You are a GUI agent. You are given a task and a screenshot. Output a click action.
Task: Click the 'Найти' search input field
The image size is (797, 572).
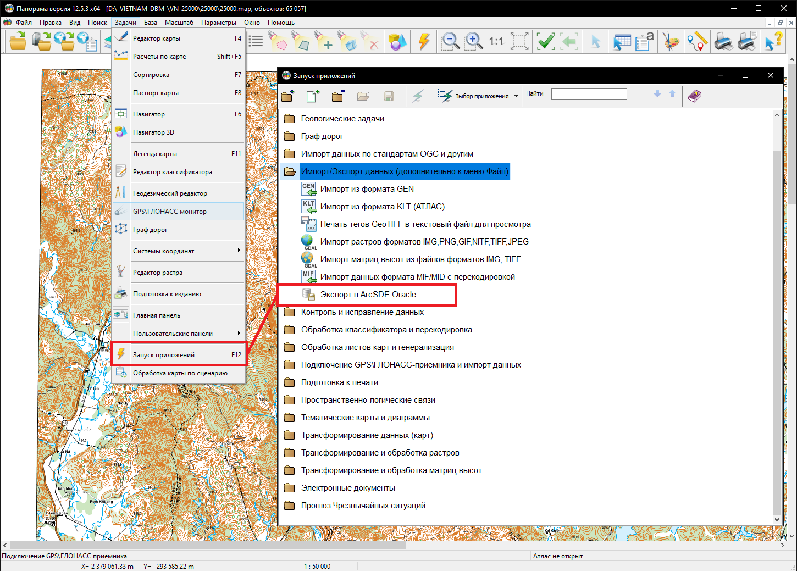pyautogui.click(x=589, y=95)
